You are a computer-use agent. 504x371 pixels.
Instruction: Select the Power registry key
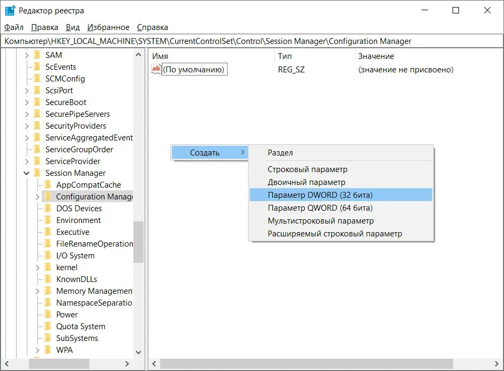click(67, 315)
